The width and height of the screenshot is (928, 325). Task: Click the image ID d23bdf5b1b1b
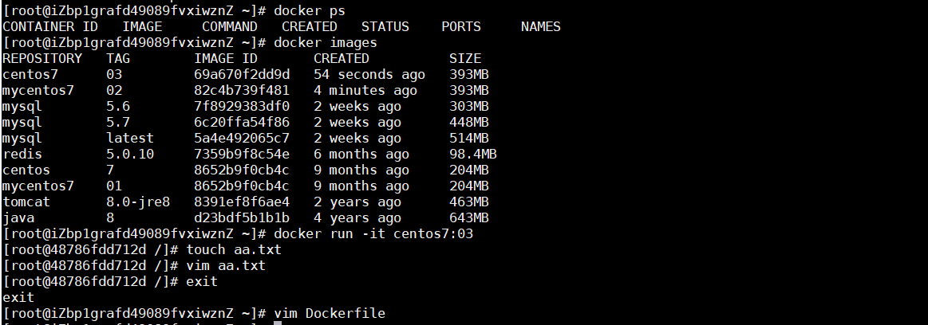point(242,217)
